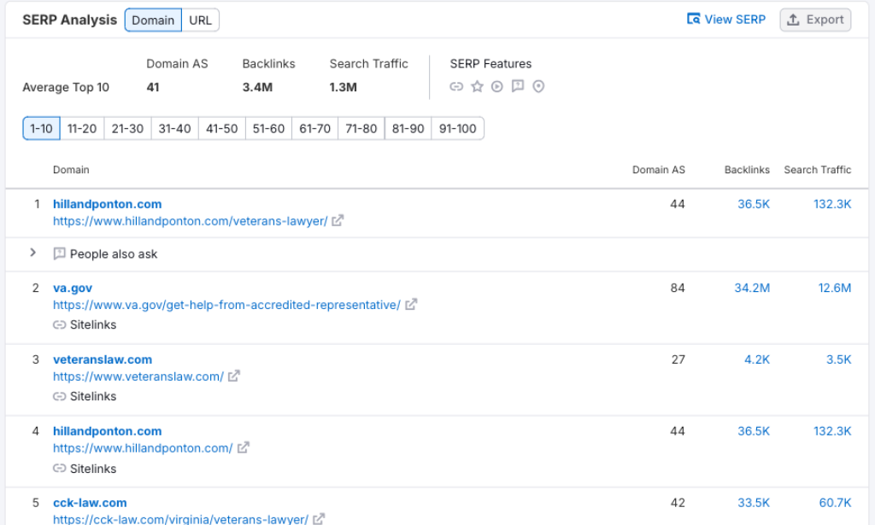Click the Average Top 10 Domain AS 41
Viewport: 875px width, 525px height.
[153, 87]
